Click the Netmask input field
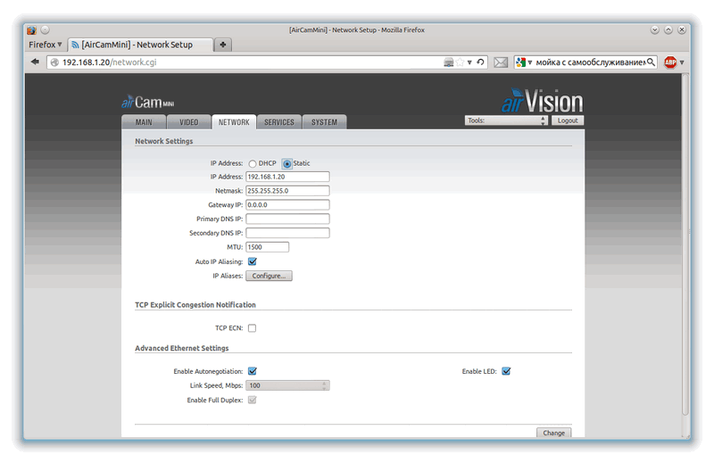714x463 pixels. 287,191
